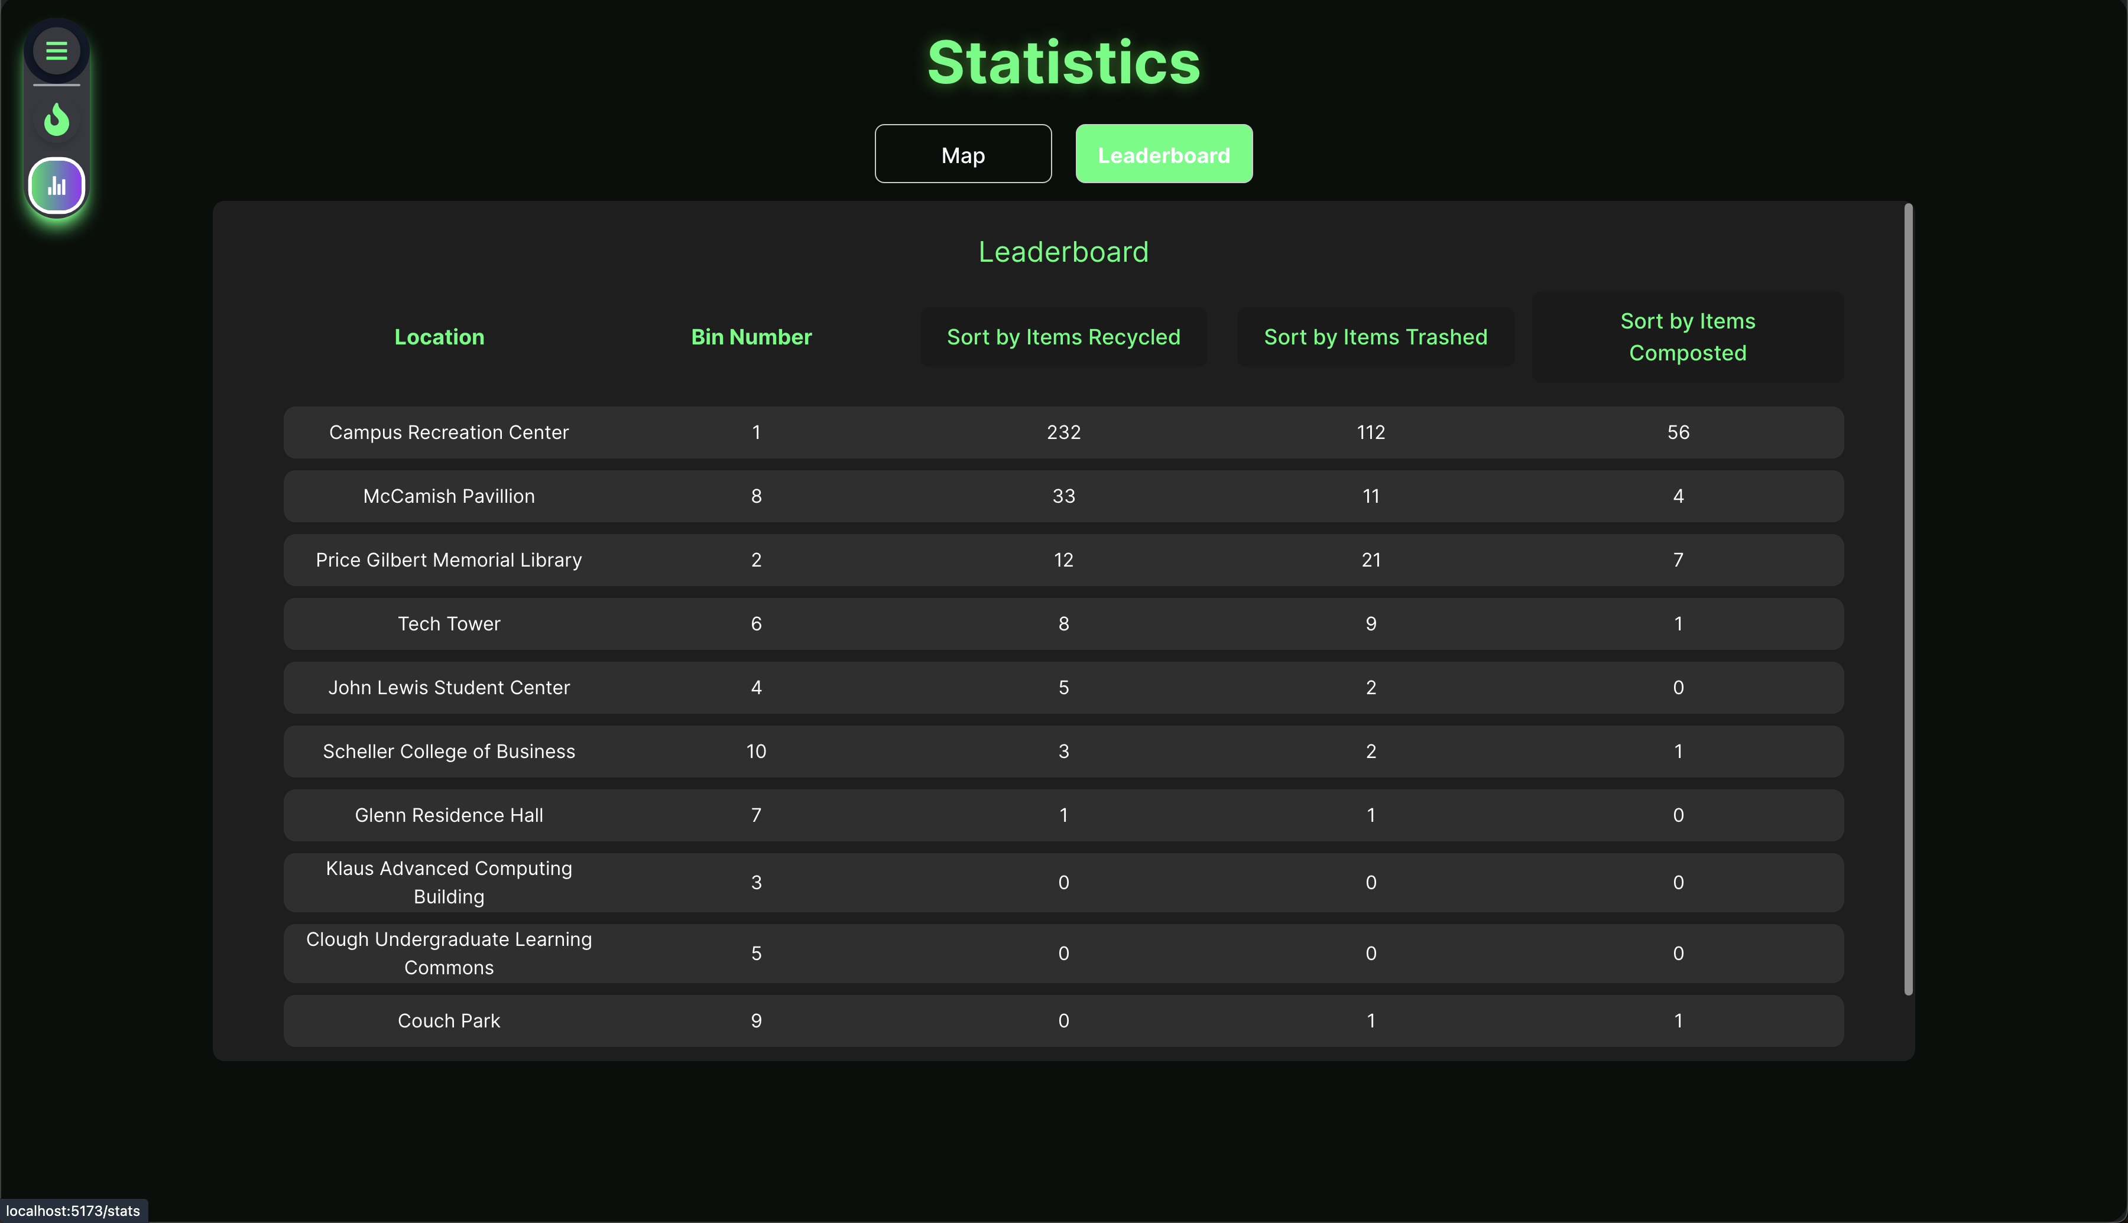
Task: Sort by Items Recycled
Action: (x=1063, y=337)
